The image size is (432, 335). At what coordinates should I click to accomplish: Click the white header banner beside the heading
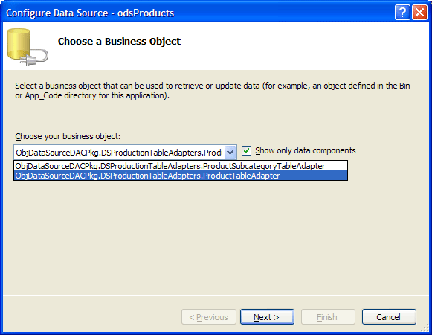[x=303, y=46]
